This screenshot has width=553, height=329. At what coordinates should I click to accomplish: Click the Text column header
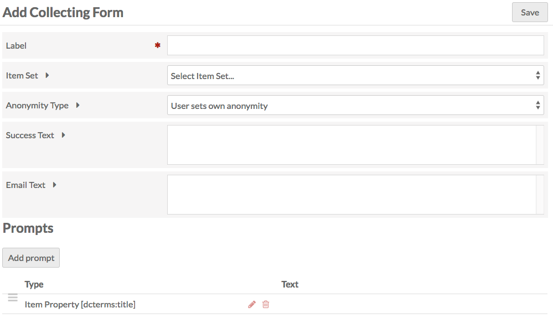click(x=290, y=284)
